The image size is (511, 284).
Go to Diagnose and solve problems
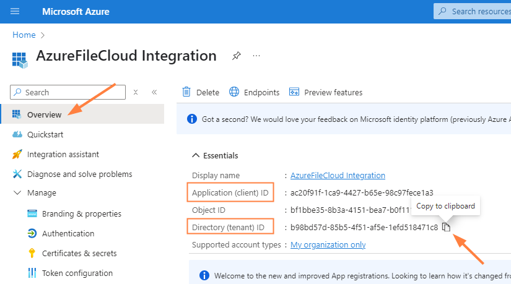point(79,174)
